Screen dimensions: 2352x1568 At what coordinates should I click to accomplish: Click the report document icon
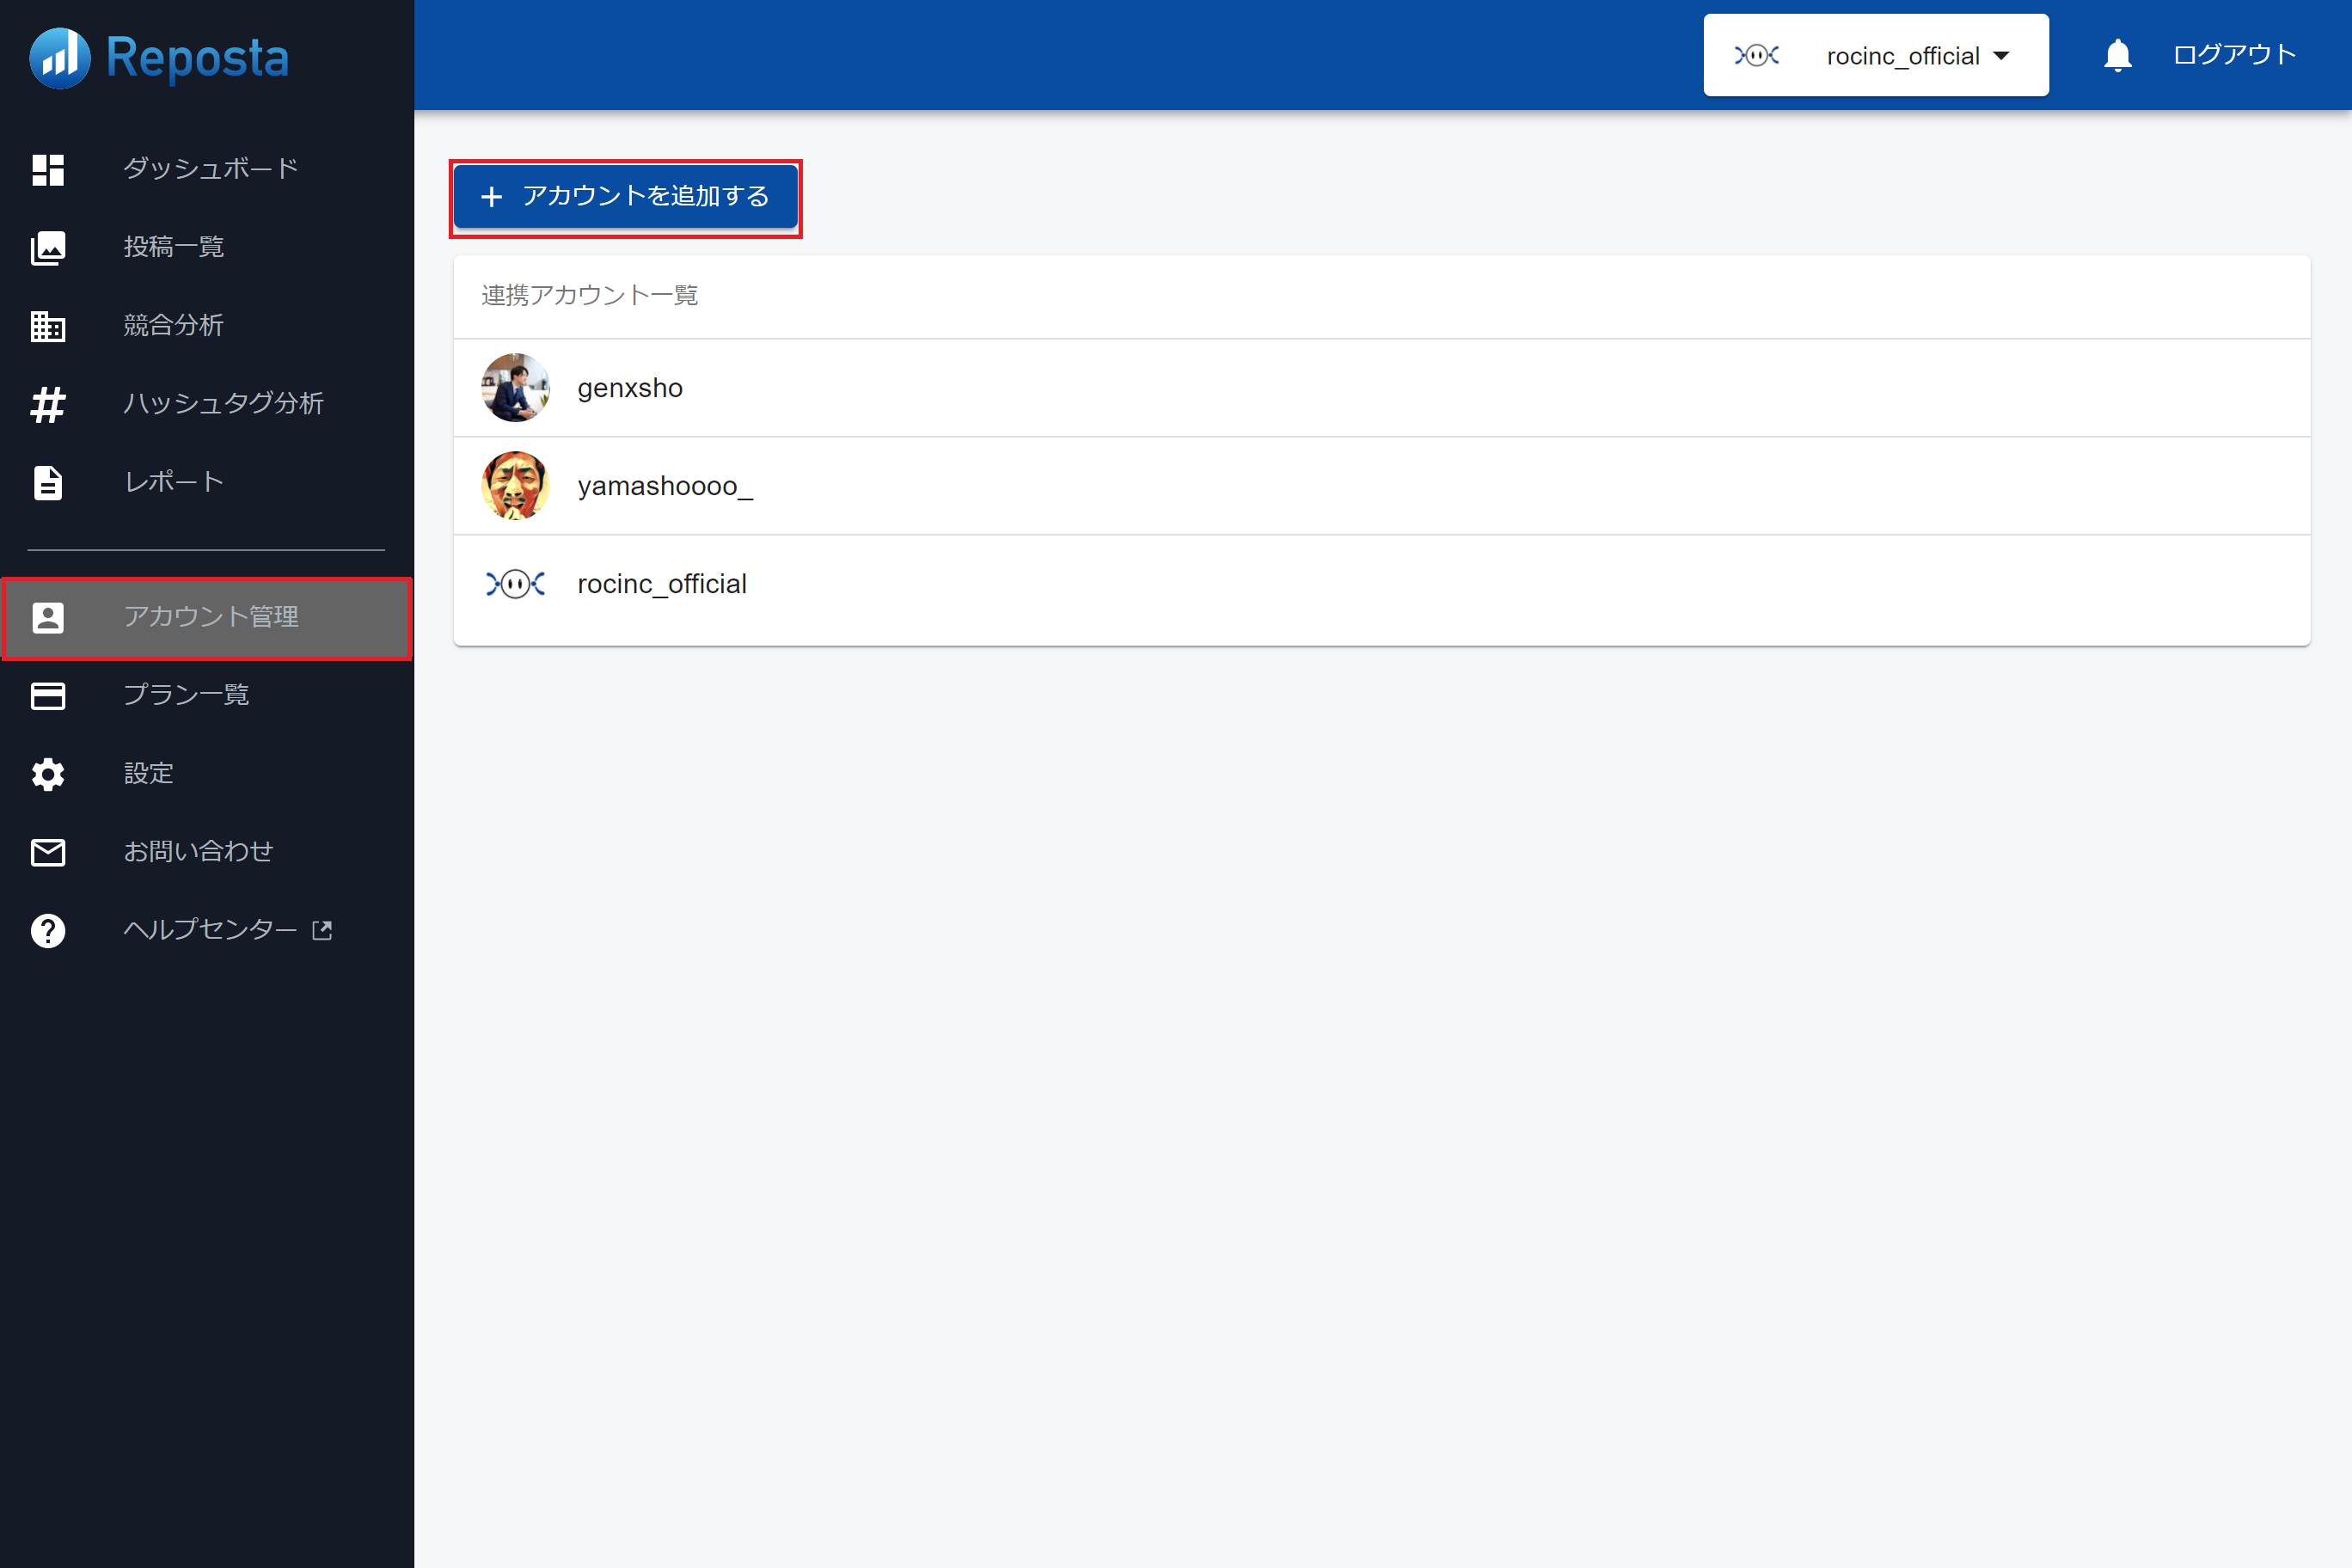(48, 482)
